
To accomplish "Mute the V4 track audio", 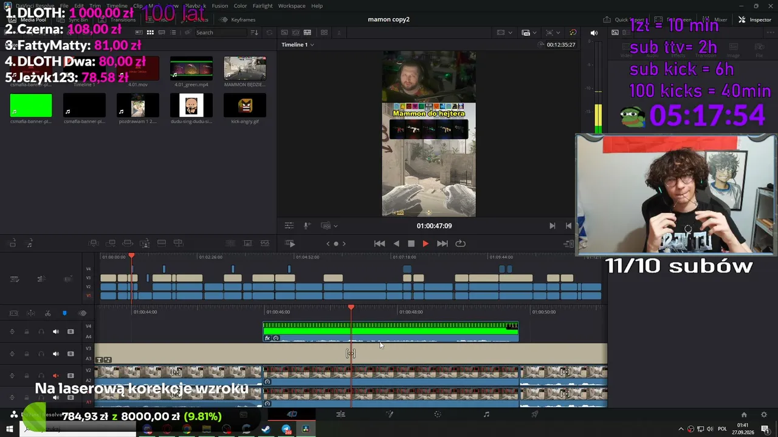I will point(56,331).
